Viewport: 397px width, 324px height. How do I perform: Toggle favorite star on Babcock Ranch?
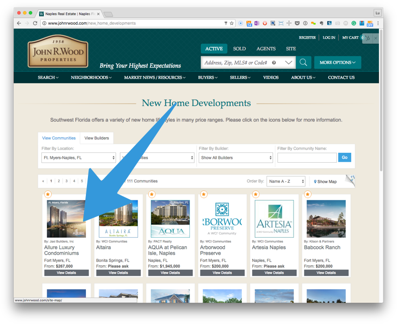pyautogui.click(x=308, y=194)
